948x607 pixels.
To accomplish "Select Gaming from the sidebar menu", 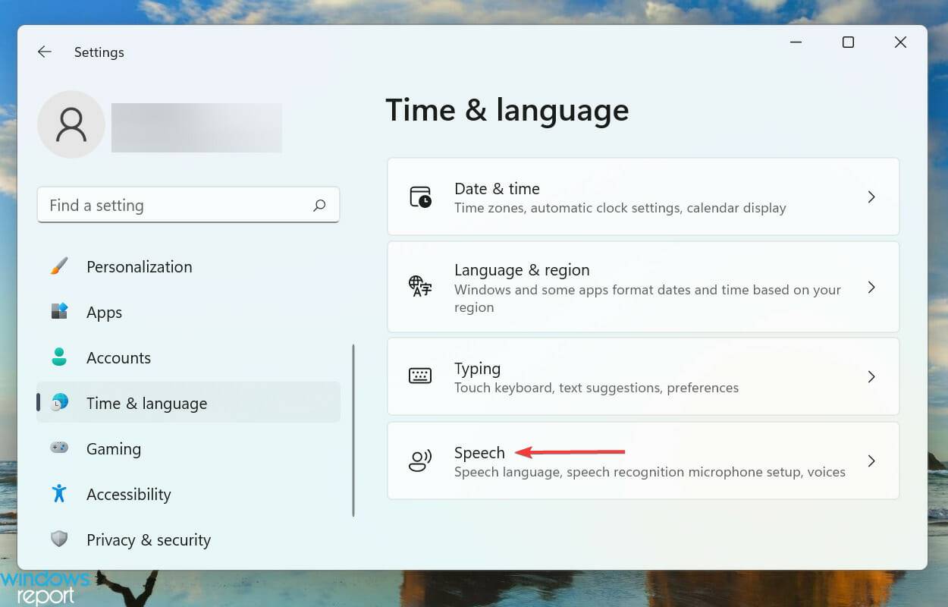I will pos(114,448).
